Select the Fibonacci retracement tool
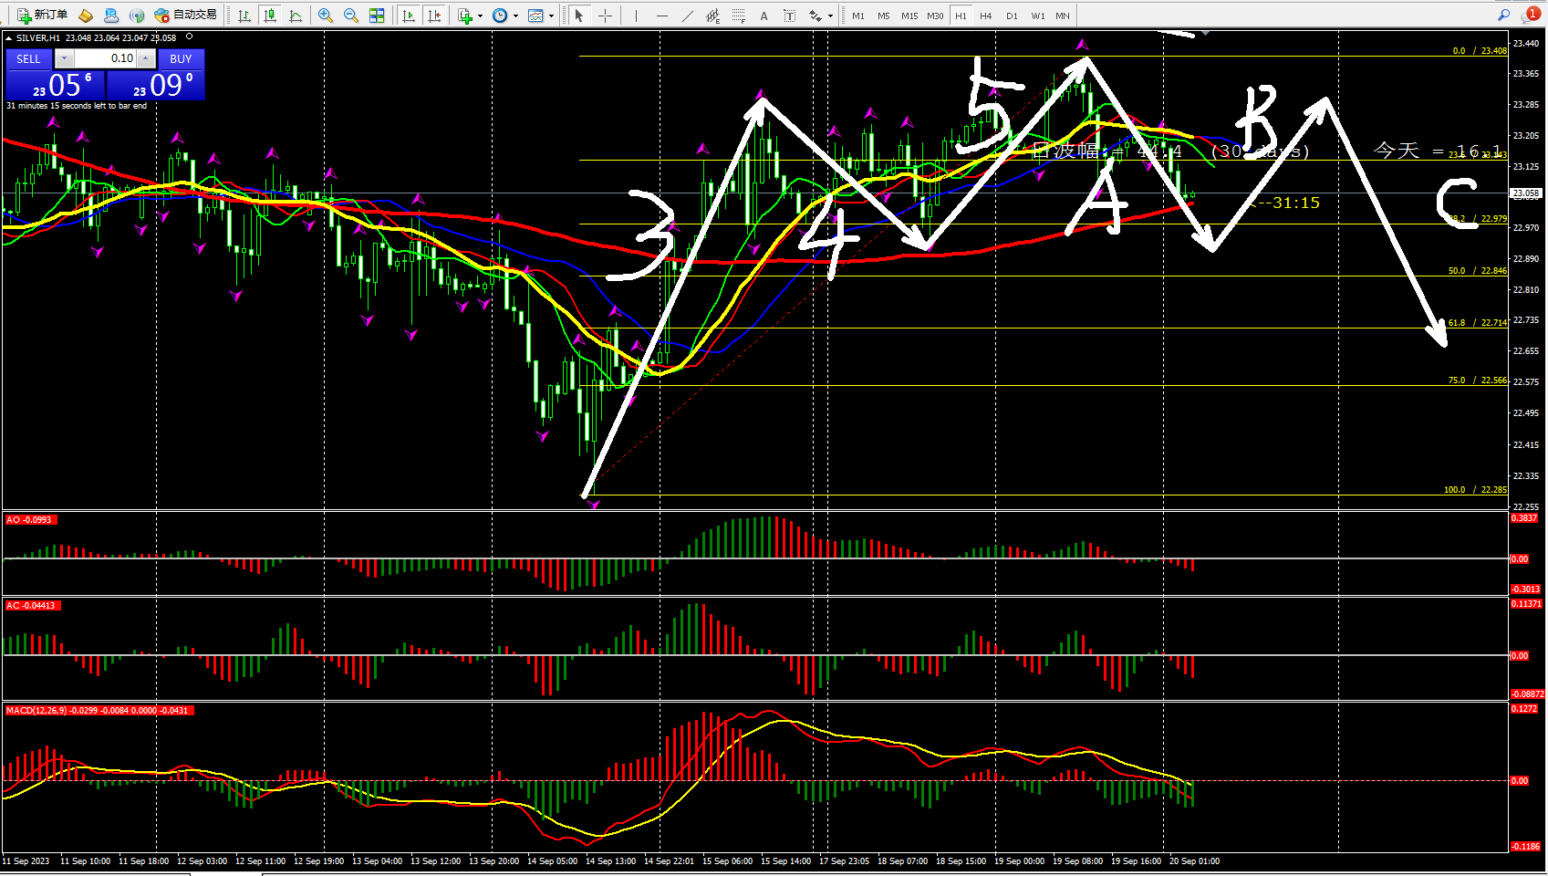 [x=738, y=16]
